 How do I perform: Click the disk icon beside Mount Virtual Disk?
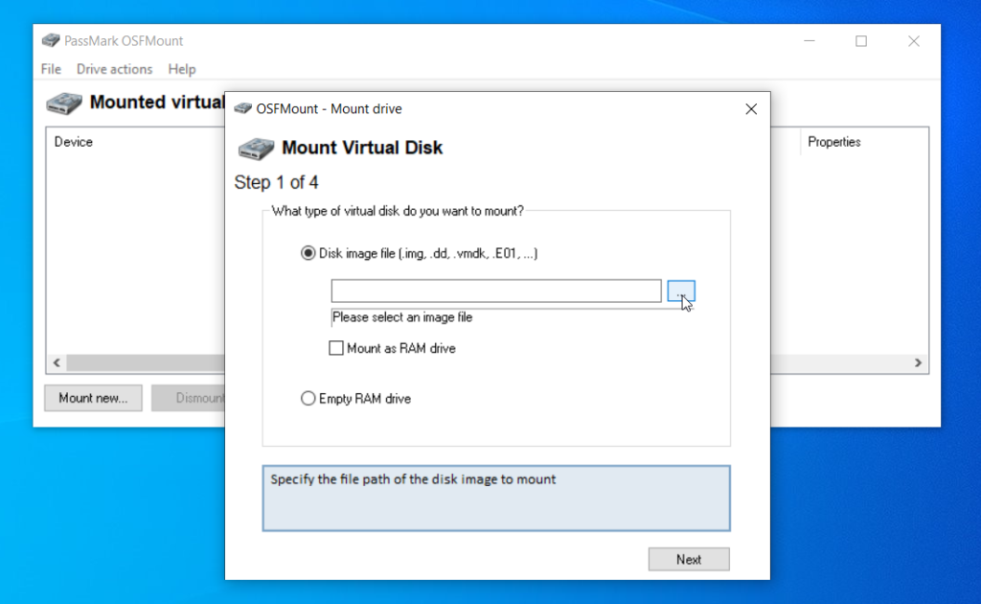point(256,149)
